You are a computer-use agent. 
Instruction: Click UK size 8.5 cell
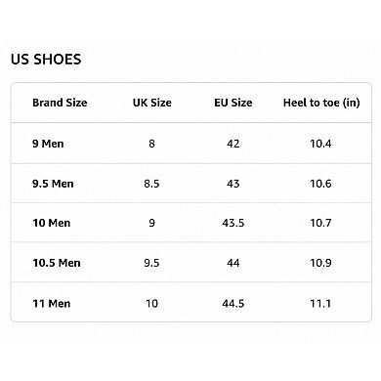tap(151, 184)
